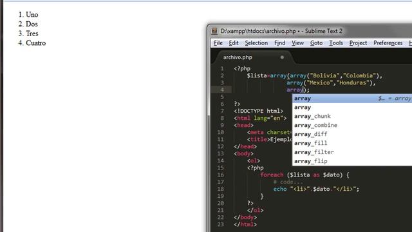Open the File menu in Sublime Text
The width and height of the screenshot is (412, 232).
coord(218,43)
